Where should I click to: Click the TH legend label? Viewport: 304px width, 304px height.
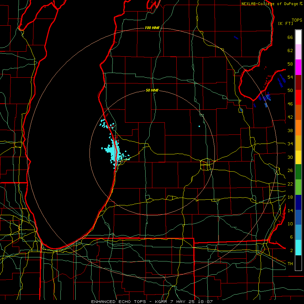pos(290,264)
